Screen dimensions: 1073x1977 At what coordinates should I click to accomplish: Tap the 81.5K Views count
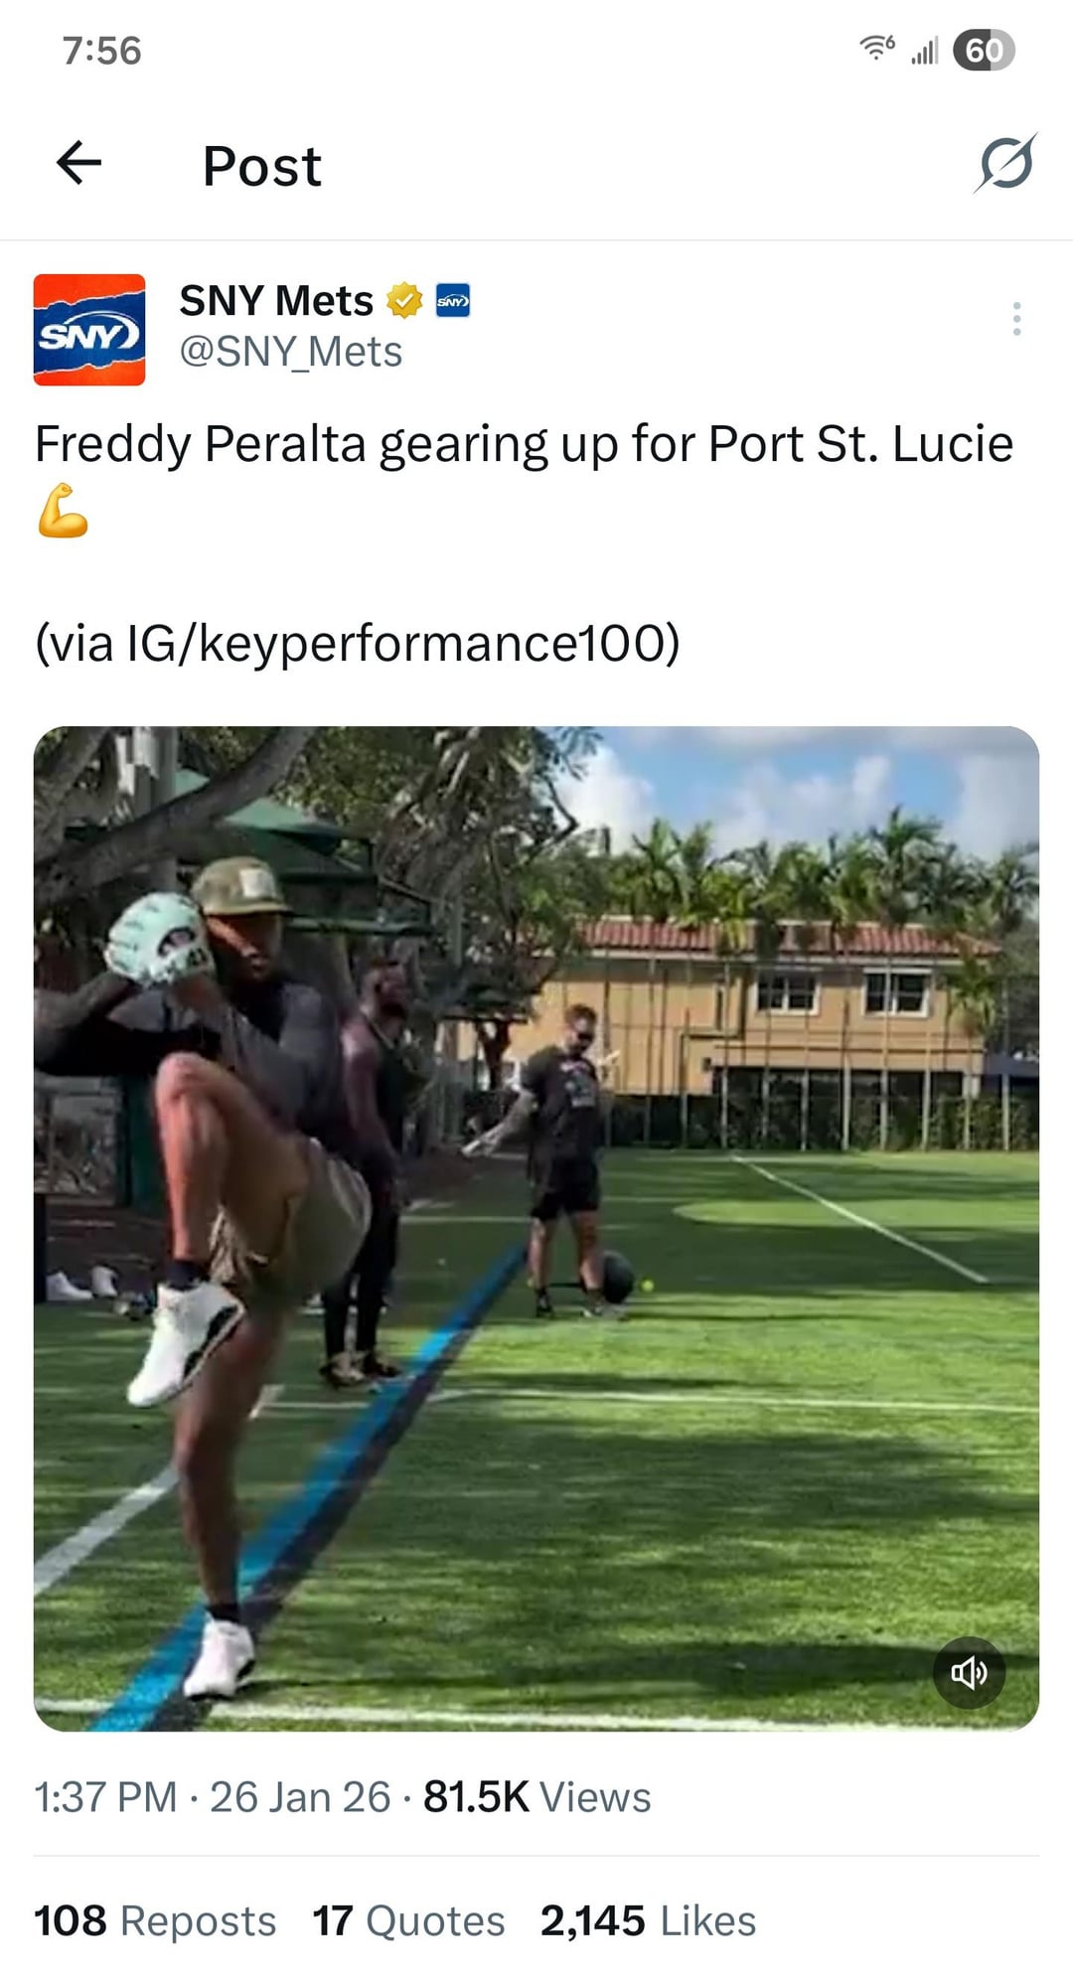pos(536,1796)
